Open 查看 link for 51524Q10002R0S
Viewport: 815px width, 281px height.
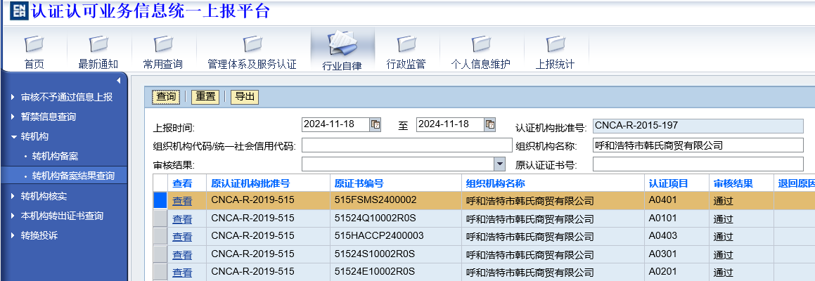pos(182,219)
